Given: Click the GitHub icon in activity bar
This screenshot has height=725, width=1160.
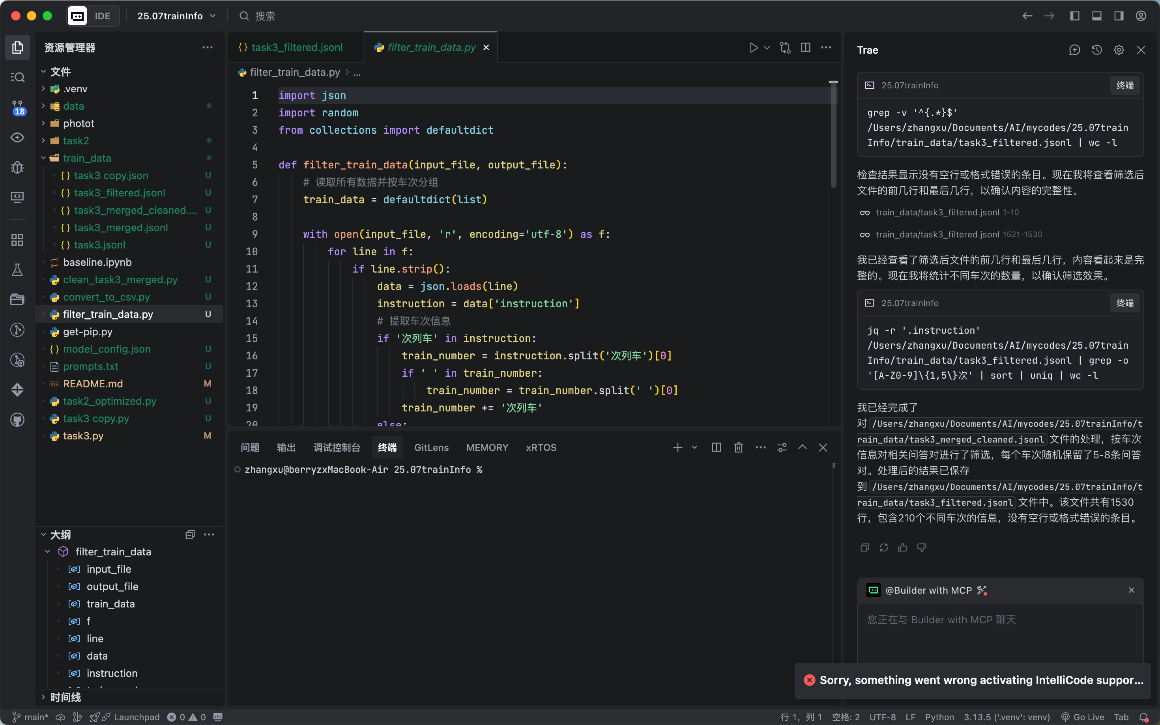Looking at the screenshot, I should point(18,420).
